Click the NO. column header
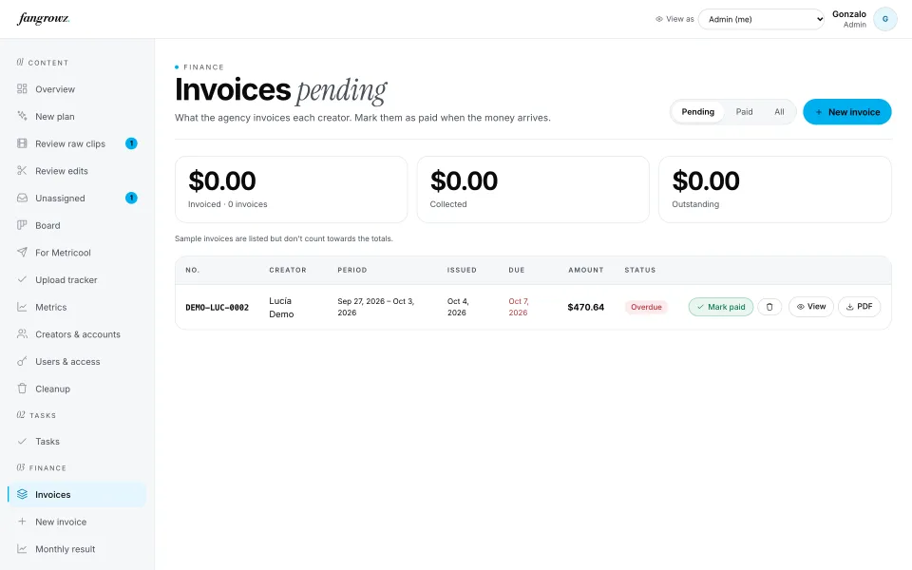The height and width of the screenshot is (570, 912). (193, 270)
